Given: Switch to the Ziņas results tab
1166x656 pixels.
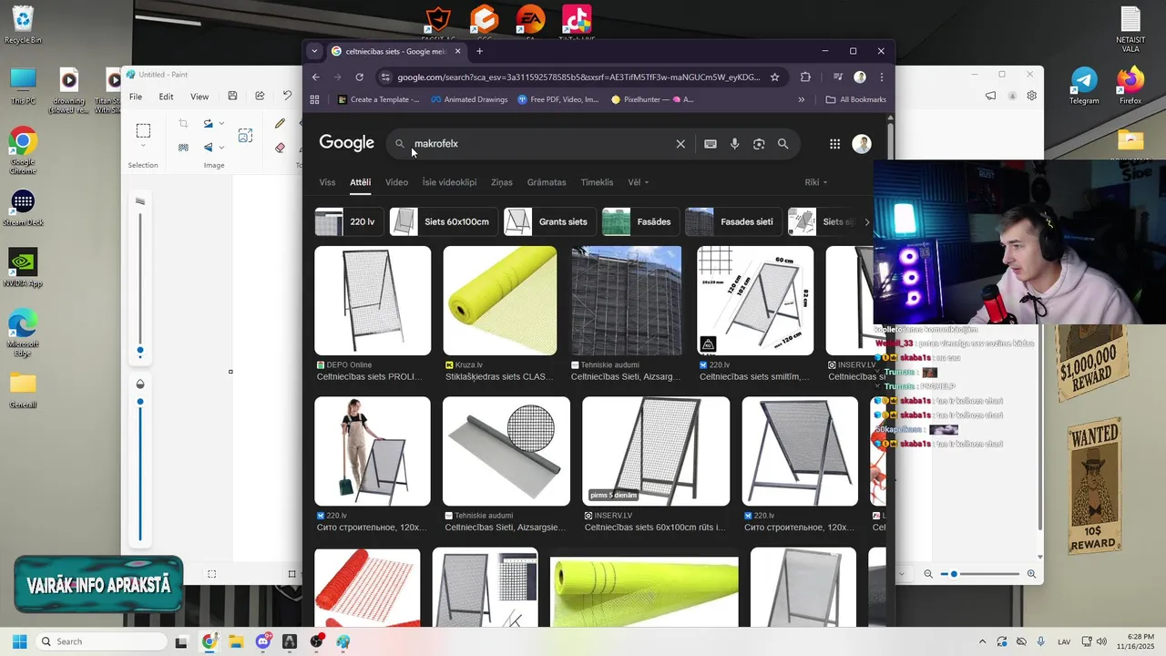Looking at the screenshot, I should 502,182.
